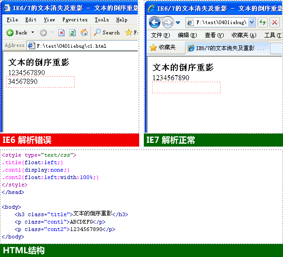Click the IE6 Forward arrow icon
Screen dimensions: 283x257
[43, 32]
